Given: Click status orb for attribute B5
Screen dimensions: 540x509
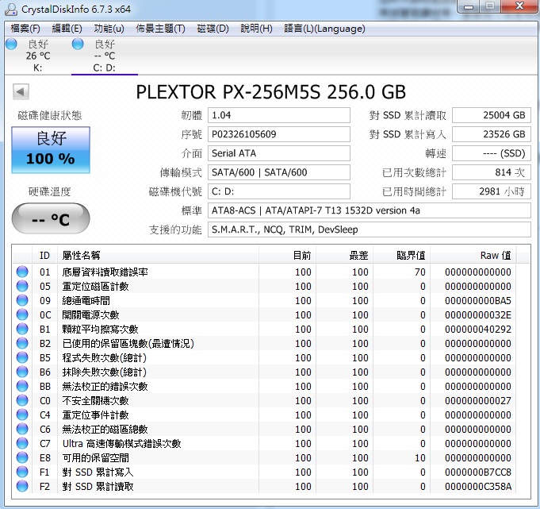Looking at the screenshot, I should click(x=22, y=357).
